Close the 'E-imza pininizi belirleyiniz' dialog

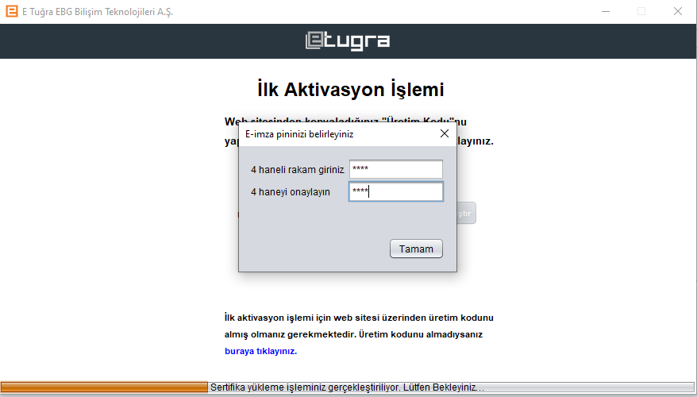coord(444,134)
